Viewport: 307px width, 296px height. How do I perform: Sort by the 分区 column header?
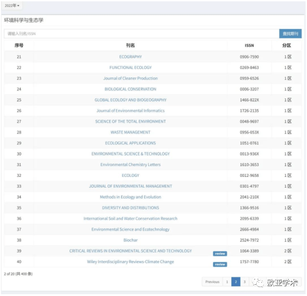coord(287,45)
